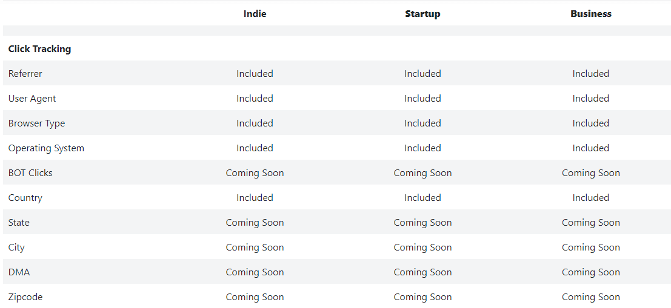
Task: Click the User Agent row label
Action: [x=32, y=98]
